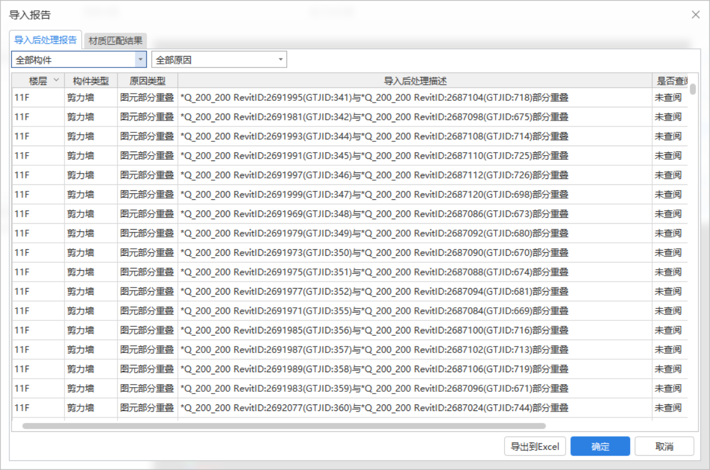This screenshot has width=710, height=470.
Task: Close the 导入报告 dialog with the X
Action: click(696, 15)
